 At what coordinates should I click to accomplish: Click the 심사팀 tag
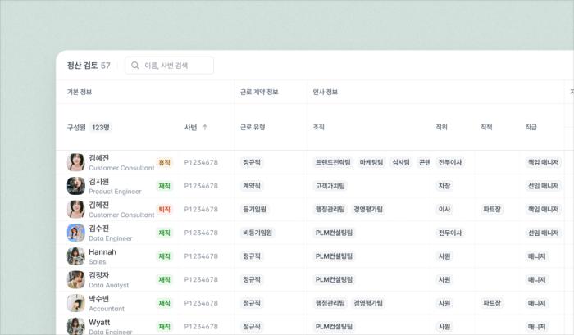point(401,162)
